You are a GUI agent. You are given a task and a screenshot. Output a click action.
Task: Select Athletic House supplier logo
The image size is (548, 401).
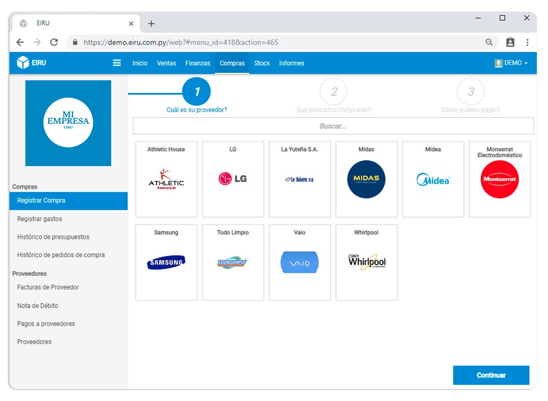[x=166, y=179]
